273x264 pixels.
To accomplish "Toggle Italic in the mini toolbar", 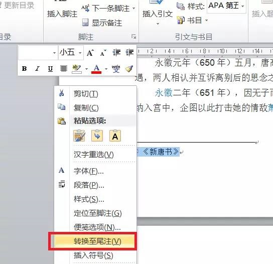I will pyautogui.click(x=37, y=69).
